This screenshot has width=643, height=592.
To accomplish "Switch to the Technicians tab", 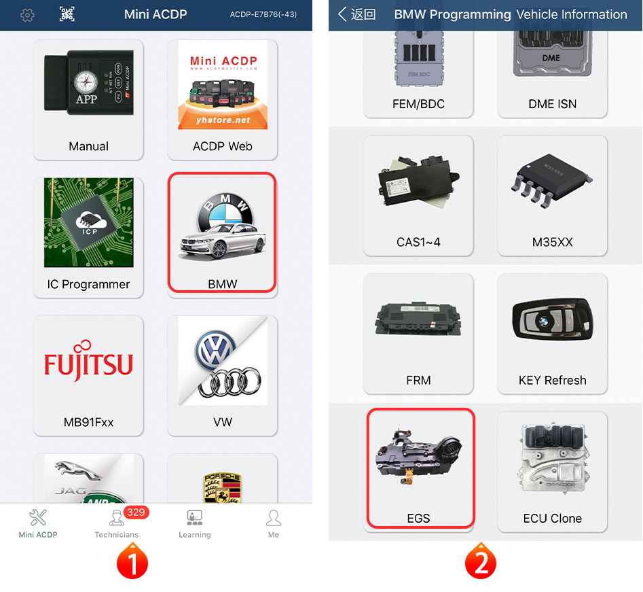I will (x=117, y=524).
